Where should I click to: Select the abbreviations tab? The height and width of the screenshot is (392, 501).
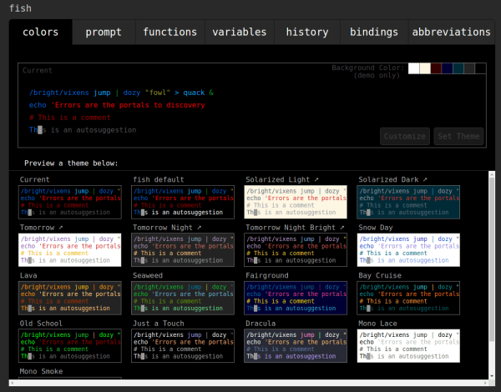[451, 33]
